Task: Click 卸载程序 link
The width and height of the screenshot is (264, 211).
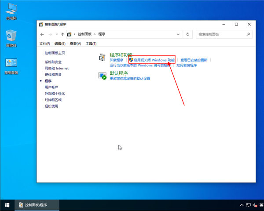Action: pyautogui.click(x=117, y=60)
